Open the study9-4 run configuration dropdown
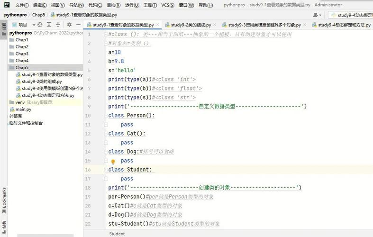Image resolution: width=373 pixels, height=237 pixels. pos(351,15)
